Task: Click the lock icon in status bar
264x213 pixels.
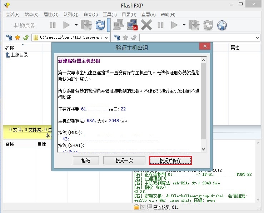Action: coord(136,207)
